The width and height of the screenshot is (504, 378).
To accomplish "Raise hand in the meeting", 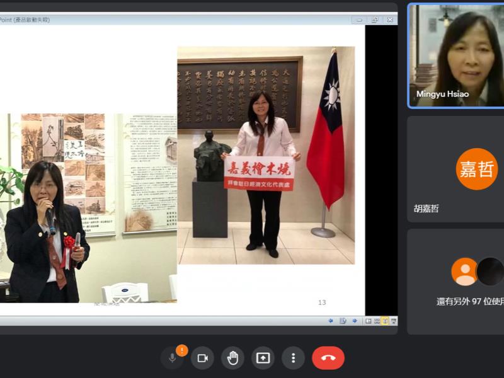I will click(232, 358).
